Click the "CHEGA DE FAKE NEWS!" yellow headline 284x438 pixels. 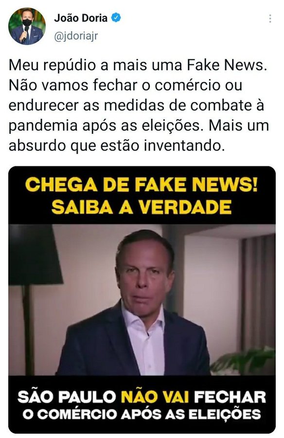pos(142,184)
